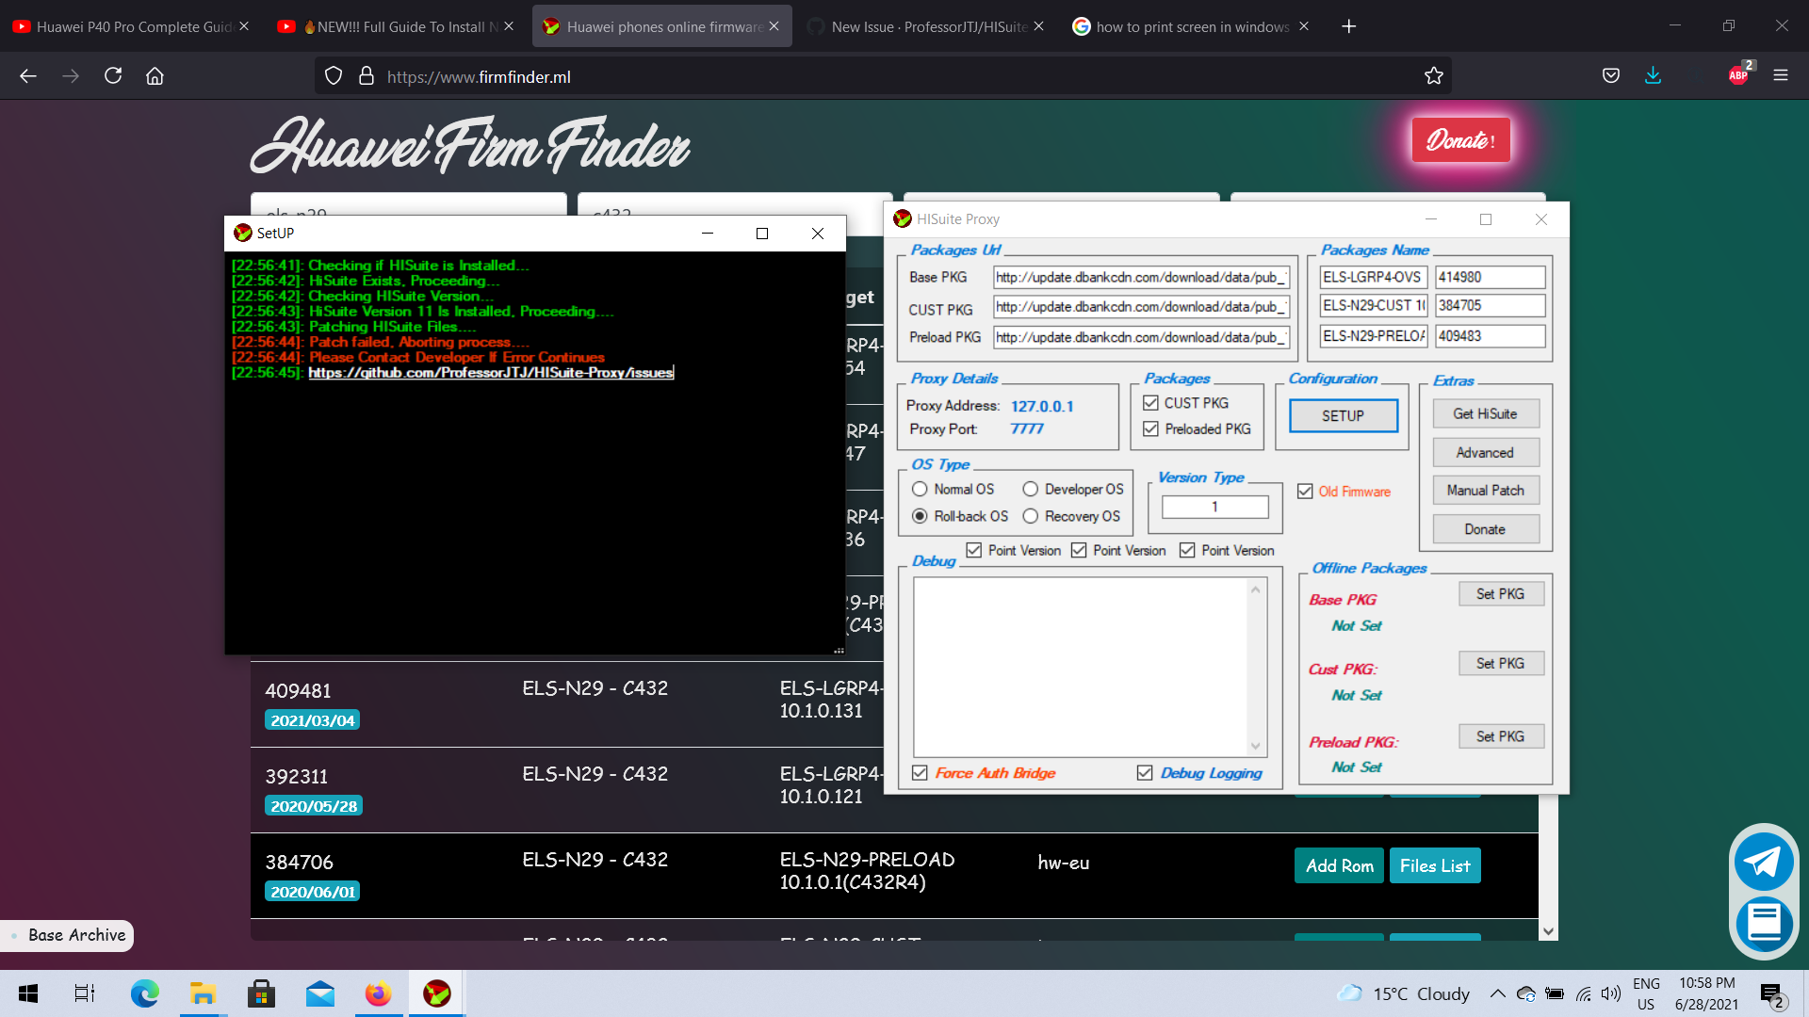The width and height of the screenshot is (1809, 1017).
Task: Open the Firefox downloads panel icon
Action: (x=1652, y=75)
